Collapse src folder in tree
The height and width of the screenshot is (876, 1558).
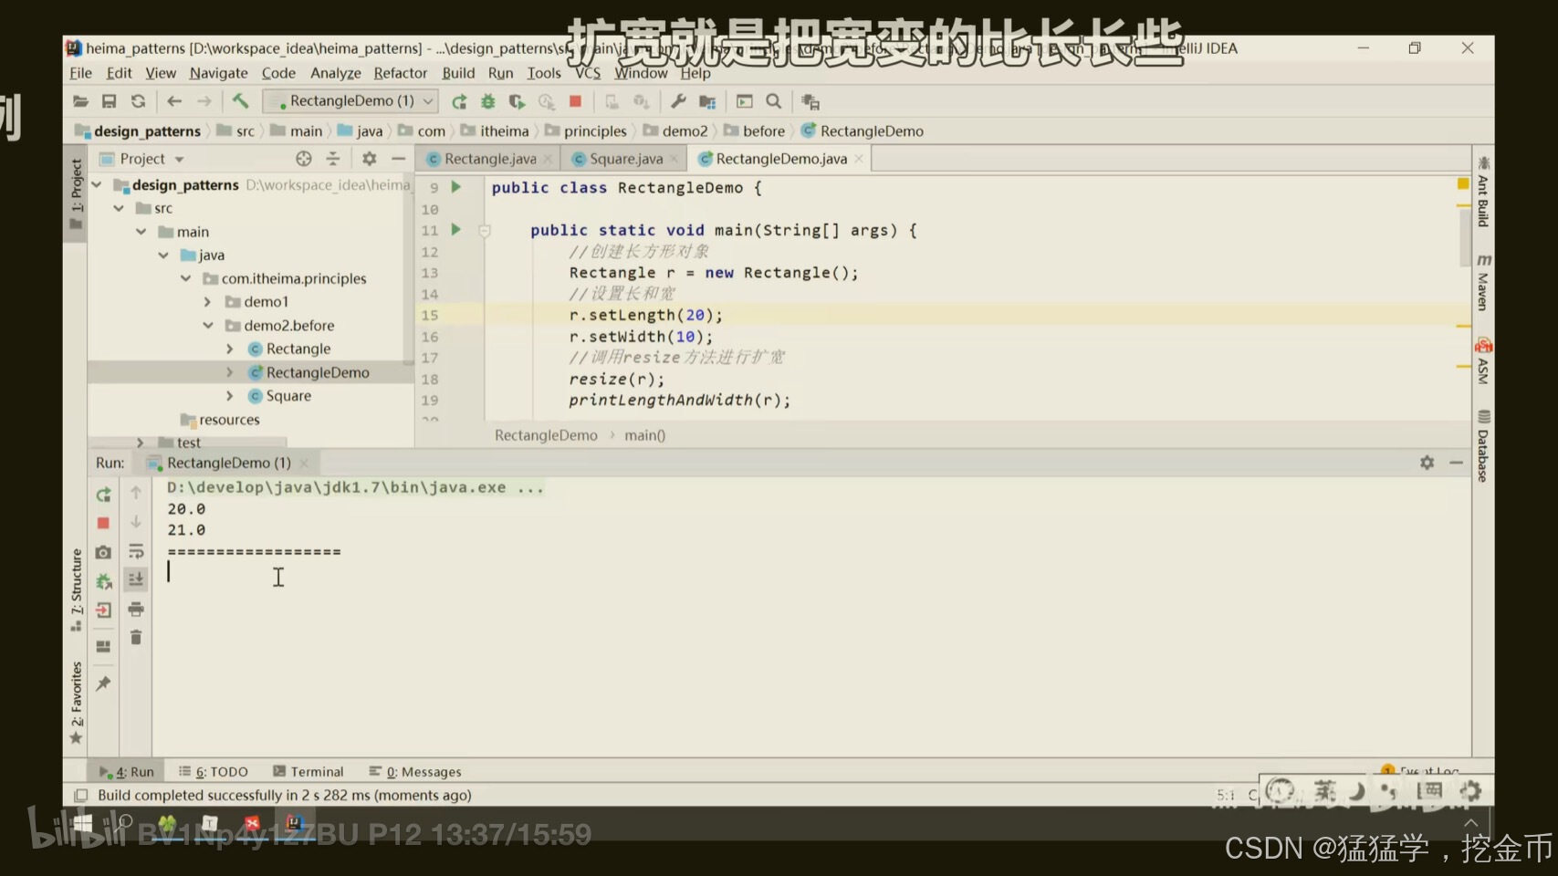(x=119, y=209)
